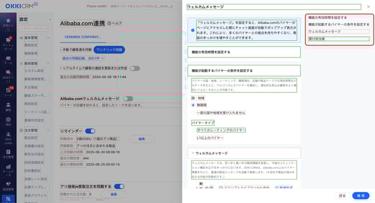Jump to ウェルカムメッセージ in right outline
This screenshot has height=203, width=375.
coord(339,31)
